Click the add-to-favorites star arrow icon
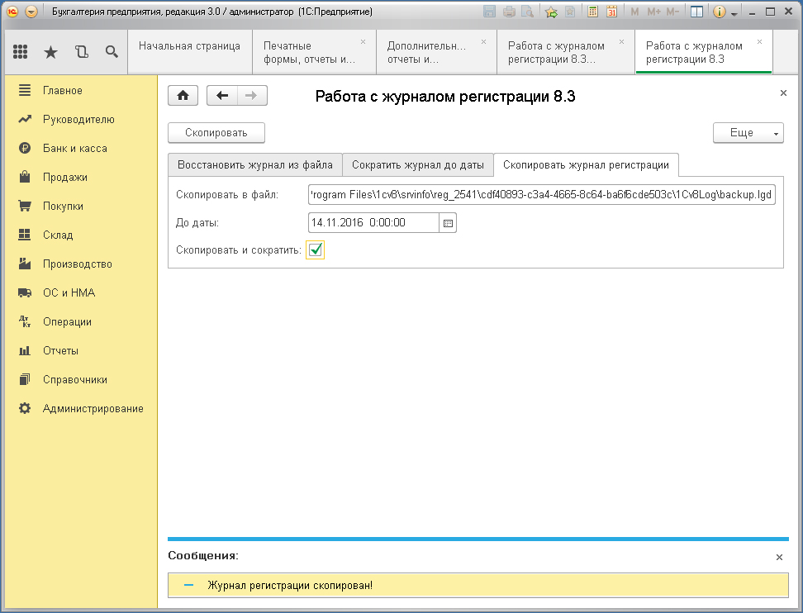The image size is (803, 613). [551, 12]
